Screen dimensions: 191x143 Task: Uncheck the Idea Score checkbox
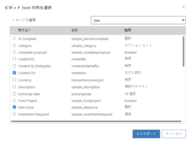[x=14, y=107]
